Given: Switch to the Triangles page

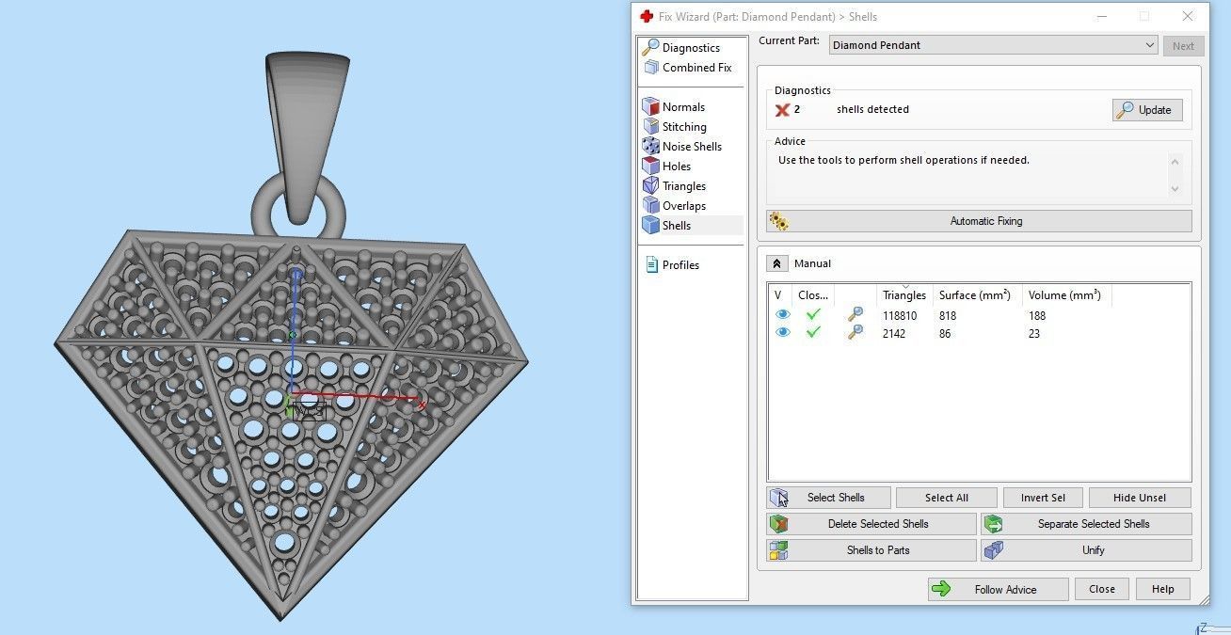Looking at the screenshot, I should click(x=683, y=186).
